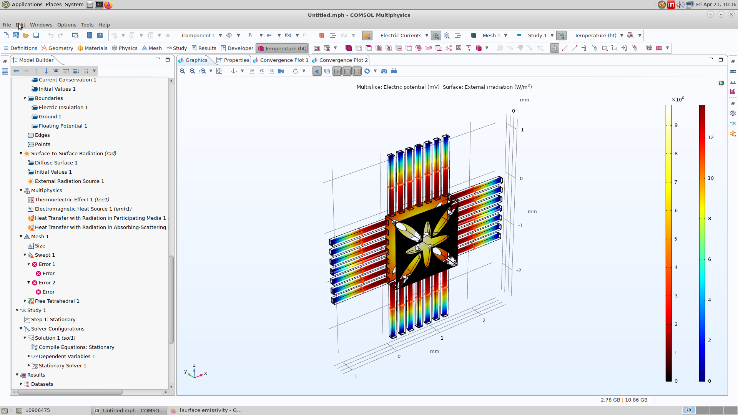Image resolution: width=738 pixels, height=415 pixels.
Task: Add a 3D volume plot
Action: (349, 48)
